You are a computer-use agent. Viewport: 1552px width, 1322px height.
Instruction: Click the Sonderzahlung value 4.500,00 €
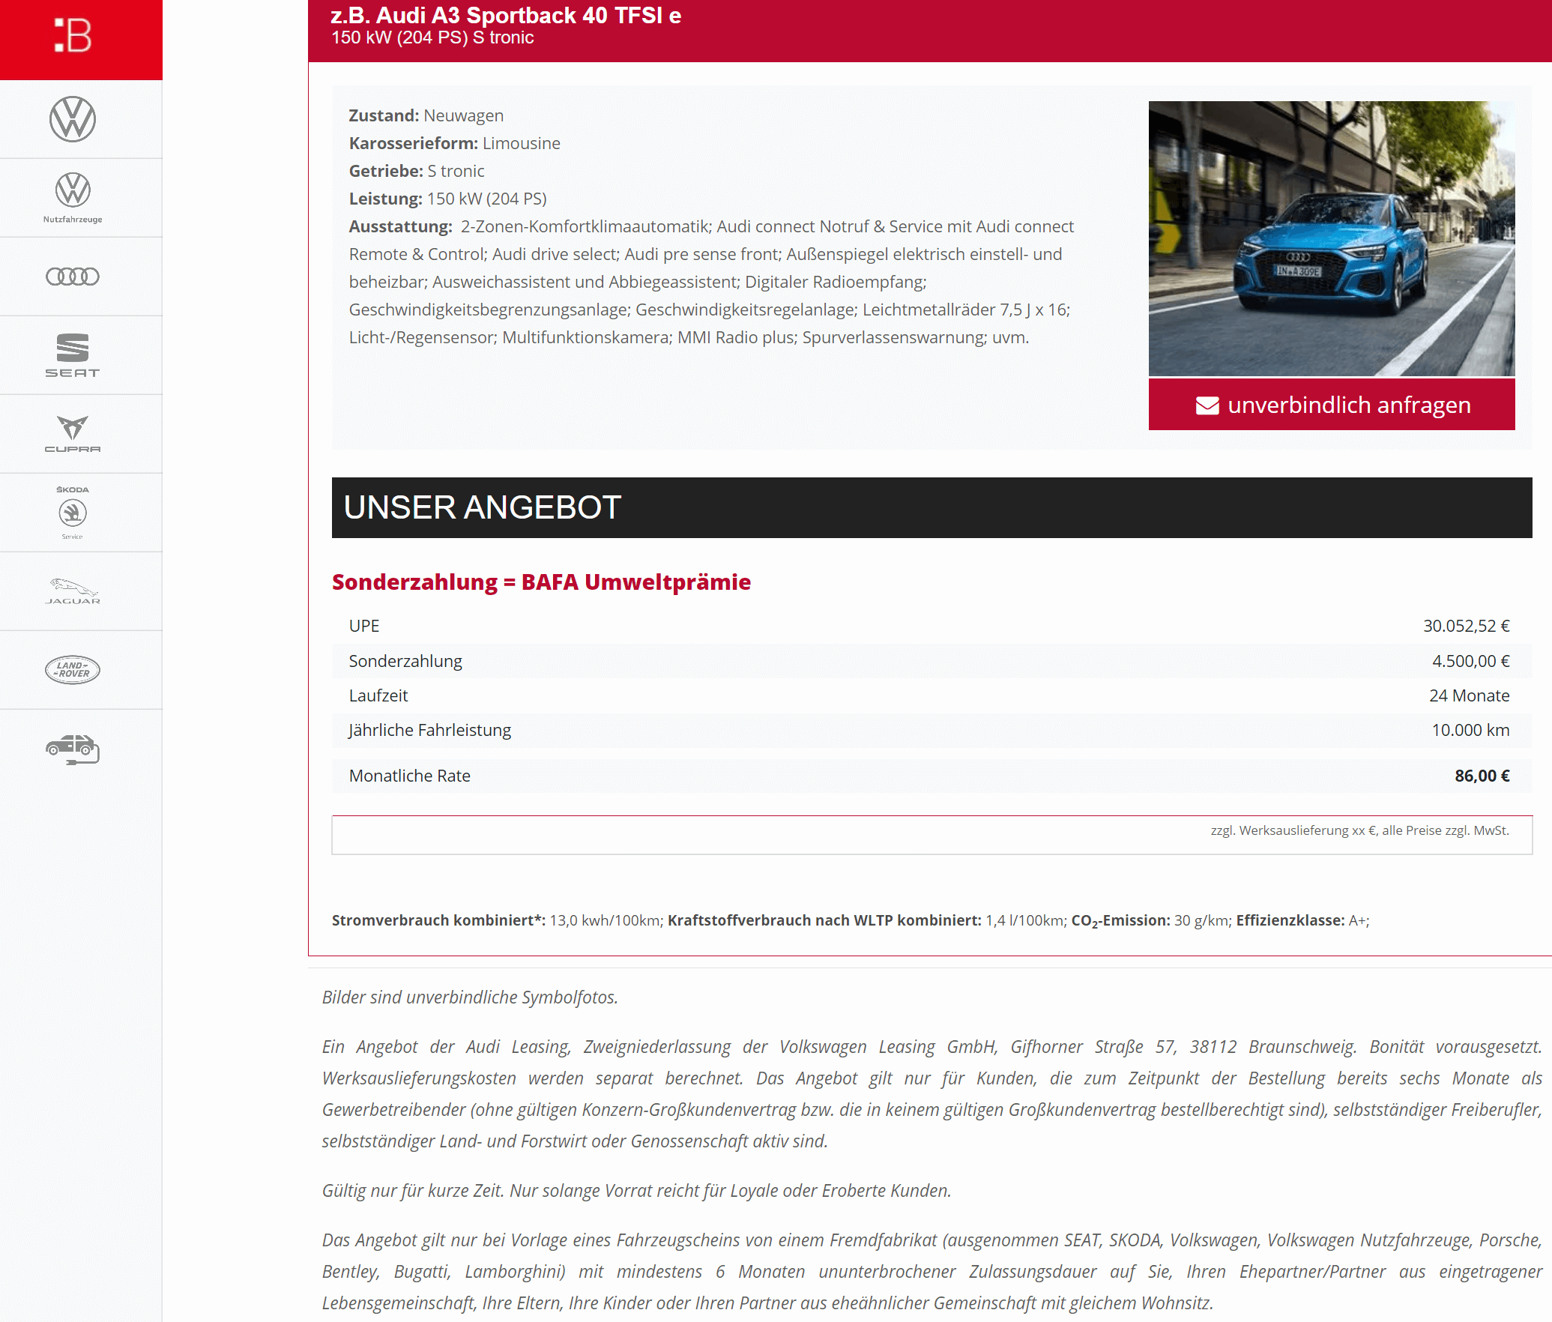[1471, 661]
